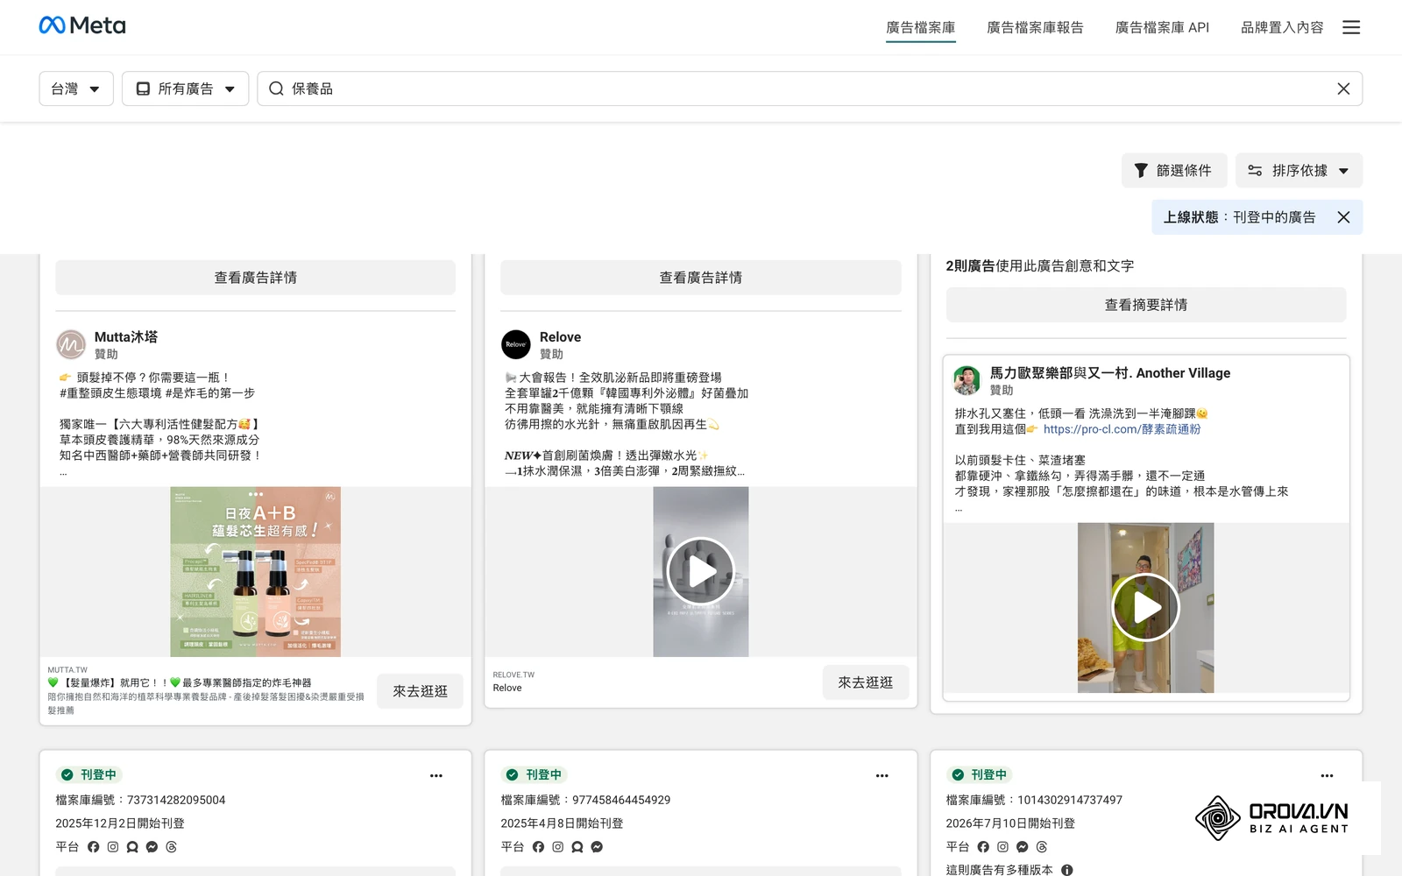Click the Meta logo
The height and width of the screenshot is (876, 1402).
pos(82,25)
